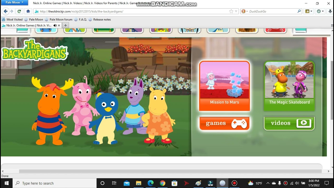Click the green videos button

[x=289, y=123]
